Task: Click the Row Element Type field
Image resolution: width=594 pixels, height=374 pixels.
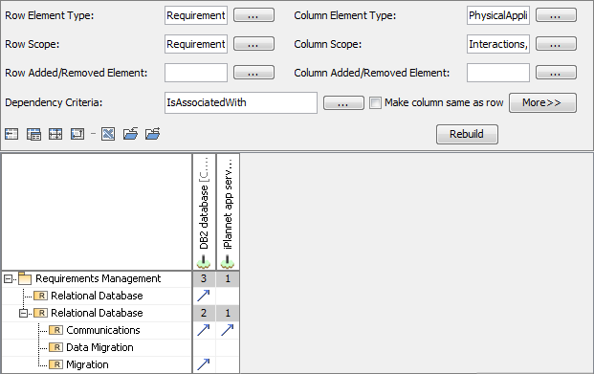Action: coord(196,15)
